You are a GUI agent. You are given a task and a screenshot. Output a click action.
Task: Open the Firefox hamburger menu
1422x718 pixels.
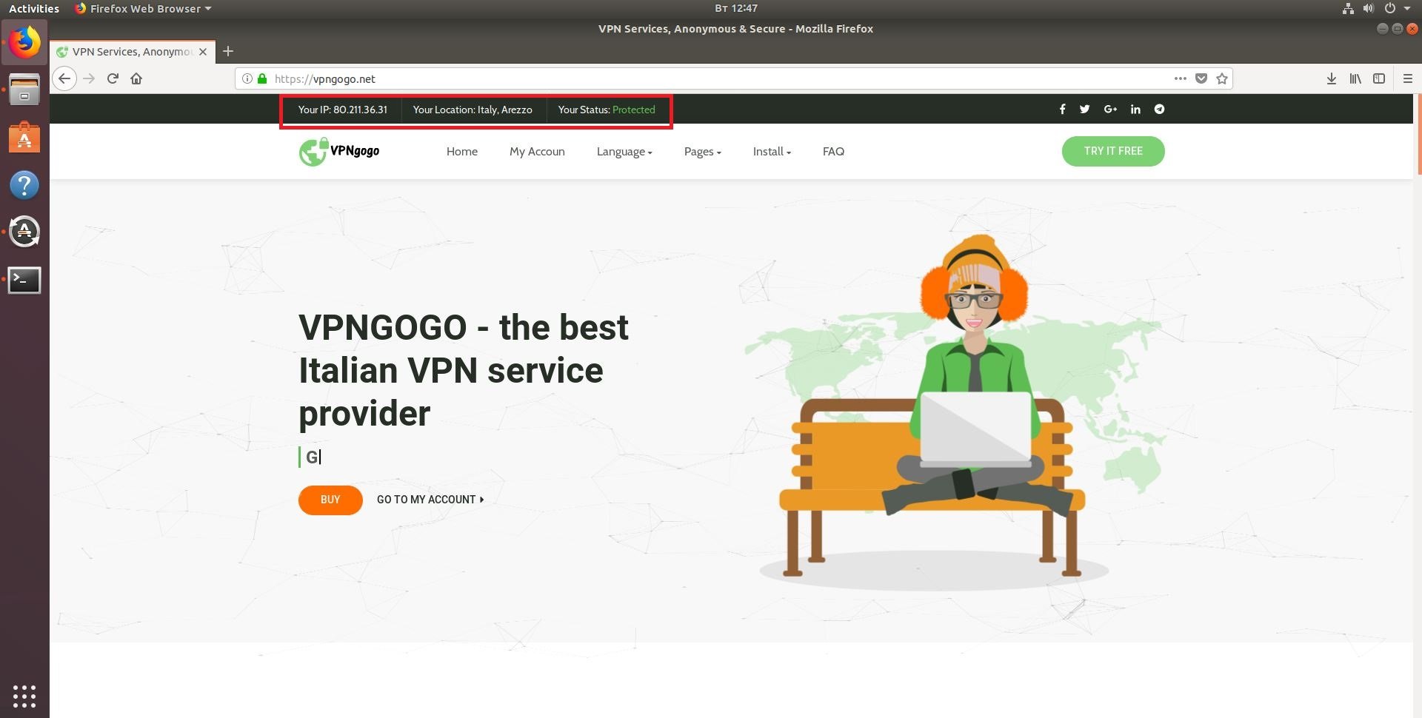click(x=1408, y=78)
